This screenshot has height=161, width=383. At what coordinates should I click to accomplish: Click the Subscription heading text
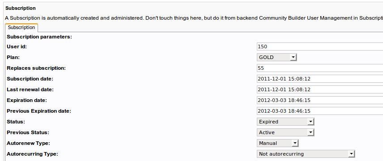(x=21, y=8)
